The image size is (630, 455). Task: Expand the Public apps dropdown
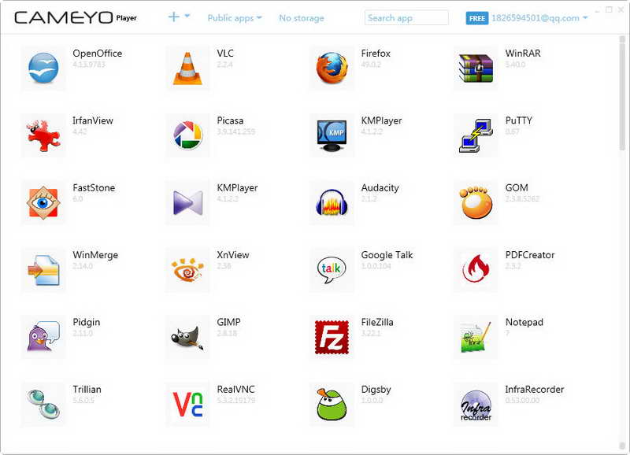[x=235, y=18]
